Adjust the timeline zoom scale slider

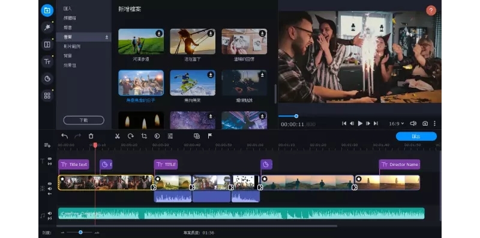tap(80, 233)
